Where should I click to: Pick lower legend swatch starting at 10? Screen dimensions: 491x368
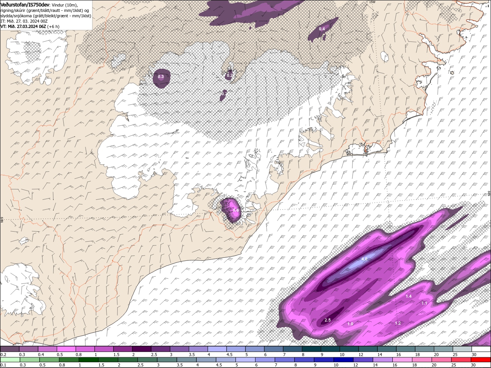point(343,360)
